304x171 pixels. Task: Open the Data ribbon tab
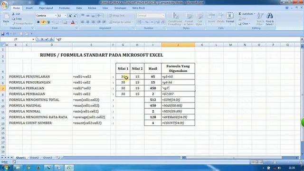click(x=79, y=8)
